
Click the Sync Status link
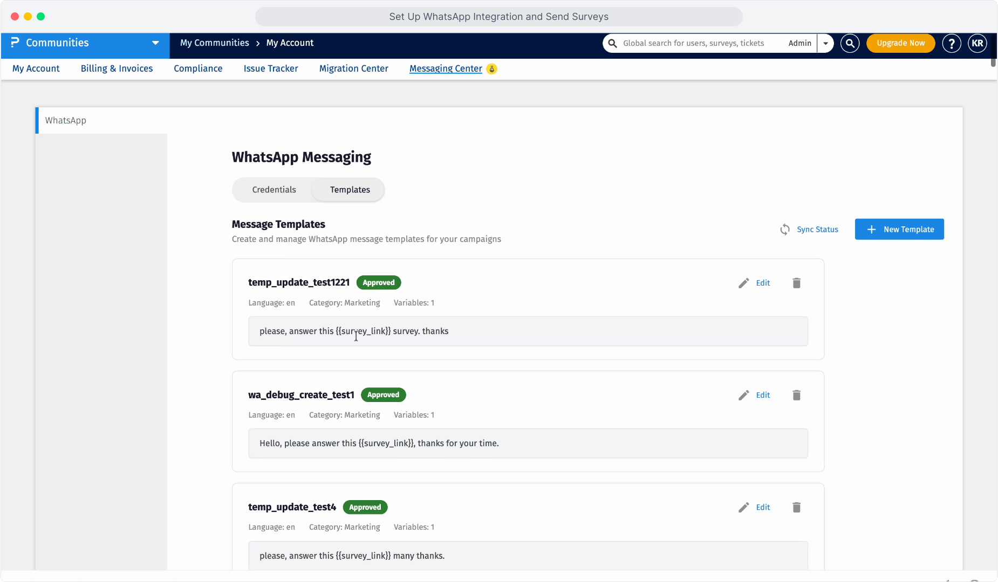click(817, 230)
